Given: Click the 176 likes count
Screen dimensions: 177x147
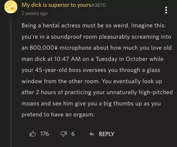Looking at the screenshot, I should click(x=45, y=134).
